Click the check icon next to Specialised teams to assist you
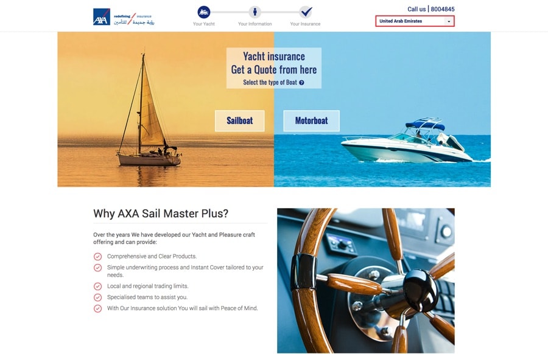 (98, 297)
